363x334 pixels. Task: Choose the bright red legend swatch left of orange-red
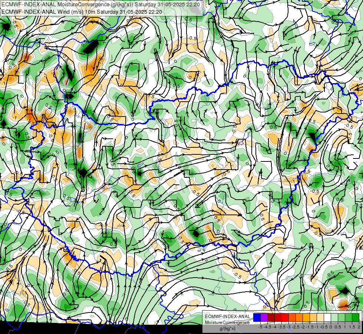click(285, 318)
